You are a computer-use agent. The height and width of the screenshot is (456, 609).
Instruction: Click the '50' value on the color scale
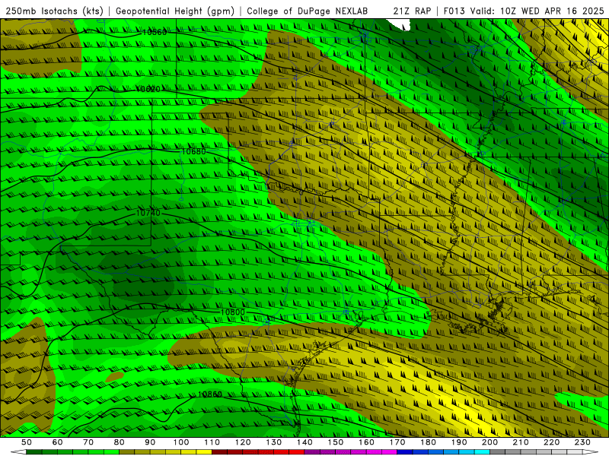tap(27, 442)
